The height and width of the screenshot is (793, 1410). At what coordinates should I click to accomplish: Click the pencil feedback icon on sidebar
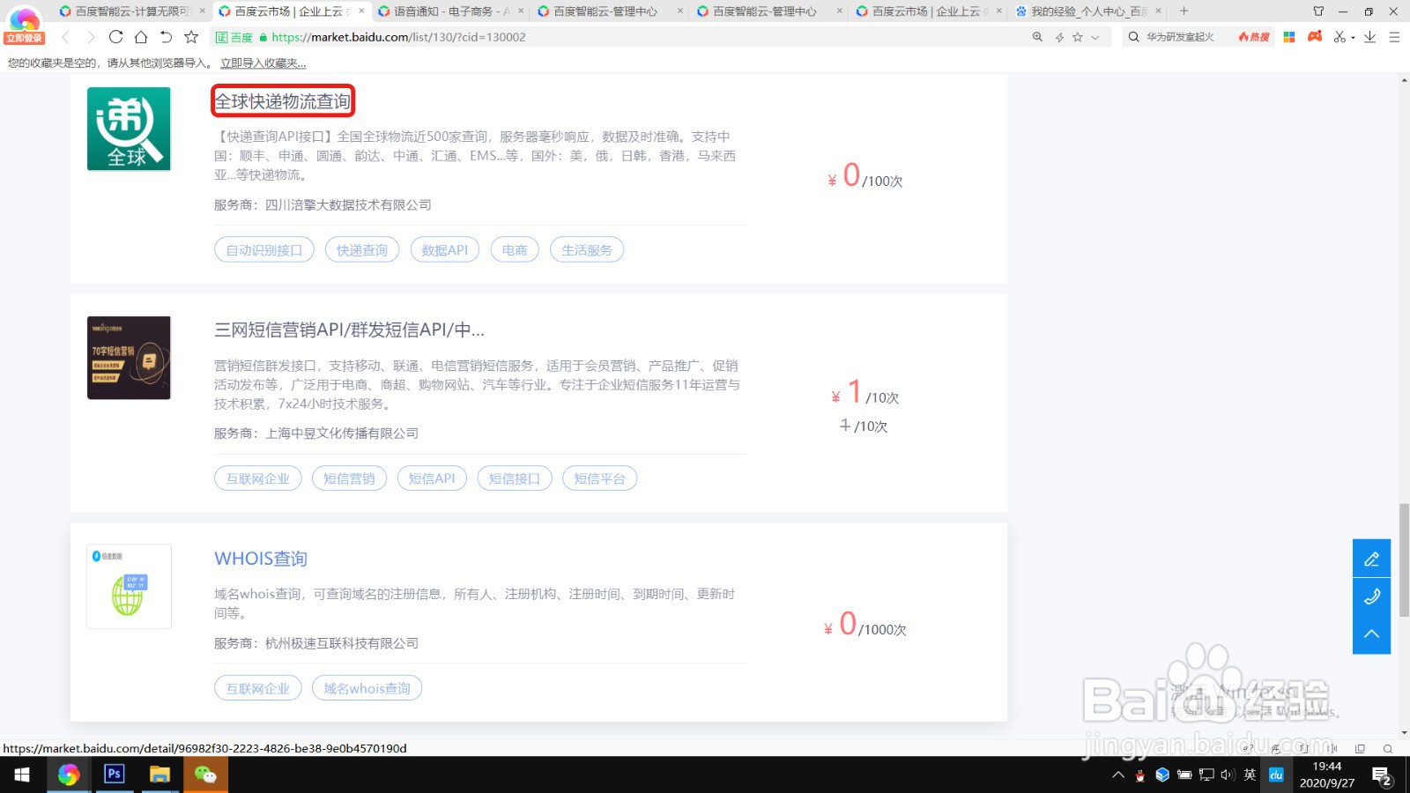tap(1371, 558)
